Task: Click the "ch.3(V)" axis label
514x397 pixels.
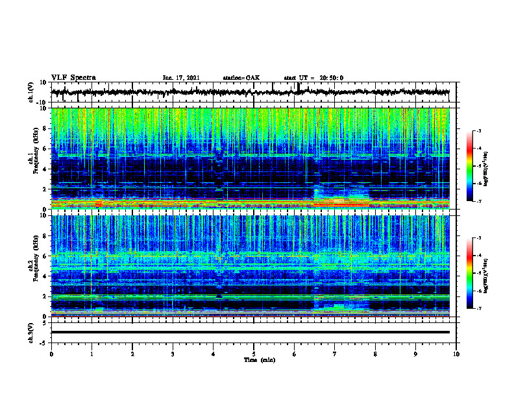Action: tap(31, 333)
